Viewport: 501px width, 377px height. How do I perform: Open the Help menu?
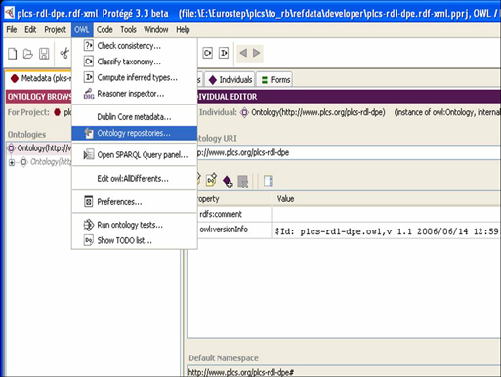click(x=183, y=30)
